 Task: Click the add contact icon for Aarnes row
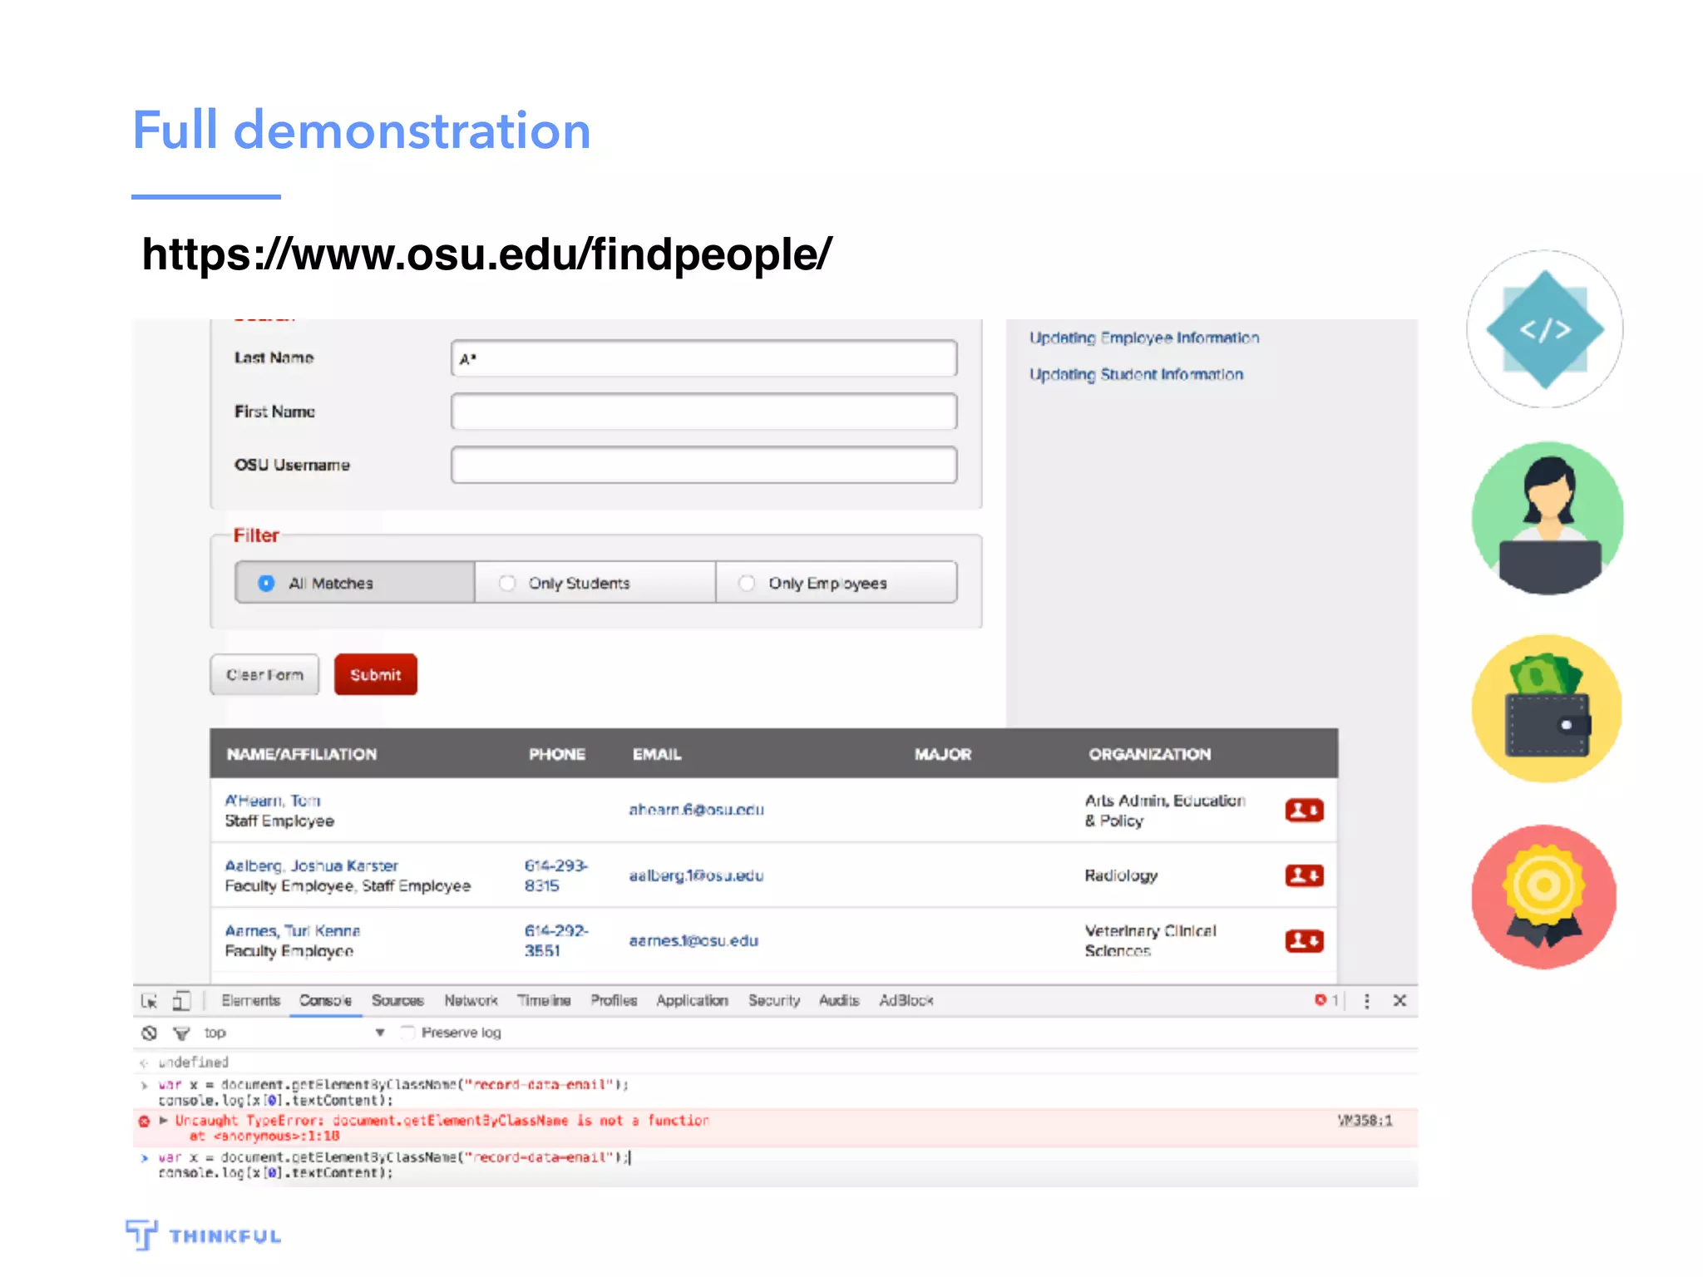click(1304, 940)
